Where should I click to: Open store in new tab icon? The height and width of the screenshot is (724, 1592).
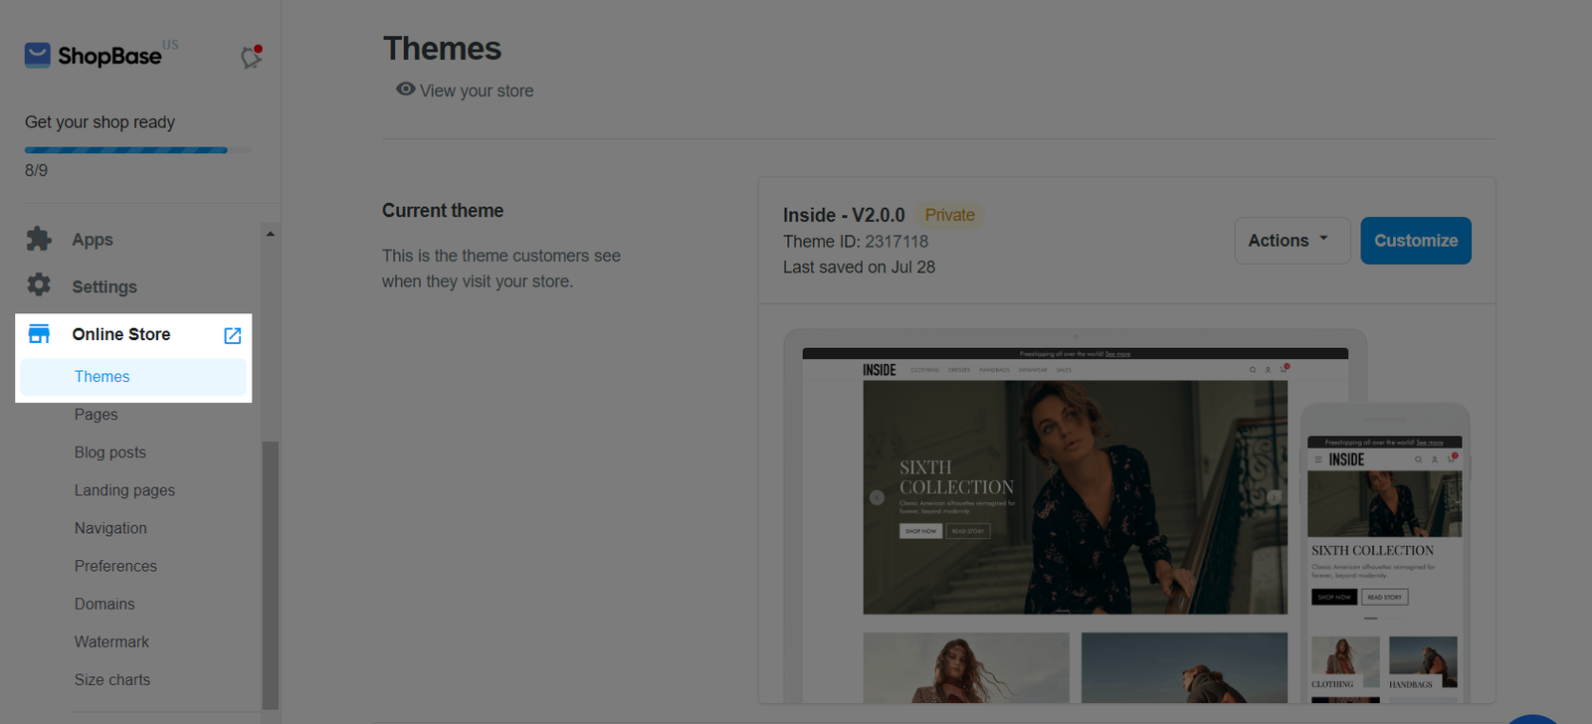tap(233, 335)
